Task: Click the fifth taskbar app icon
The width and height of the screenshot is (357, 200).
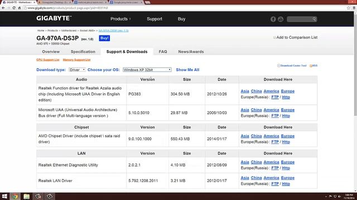Action: click(50, 196)
